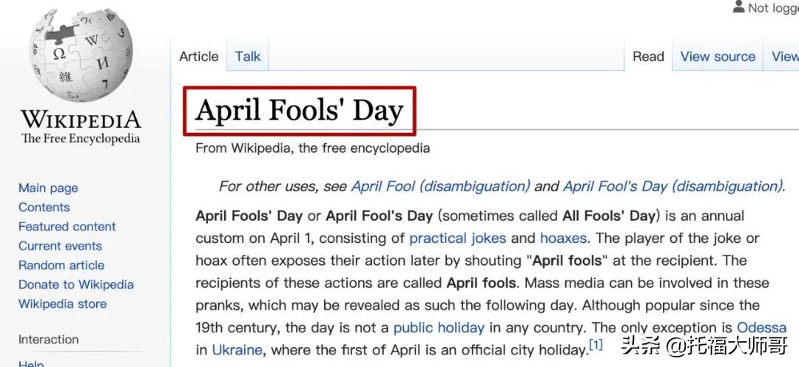Switch to the Read tab
This screenshot has height=367, width=799.
coord(648,56)
